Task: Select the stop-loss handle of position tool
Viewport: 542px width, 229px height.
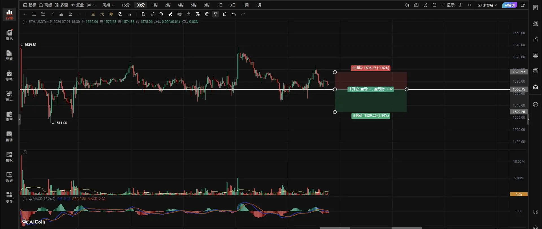Action: pos(335,72)
